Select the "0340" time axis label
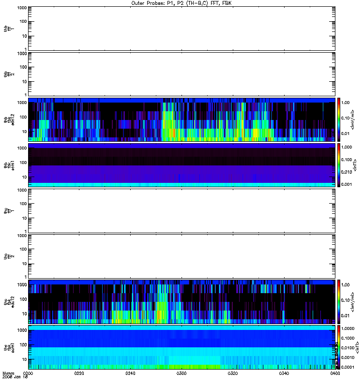 [284, 373]
